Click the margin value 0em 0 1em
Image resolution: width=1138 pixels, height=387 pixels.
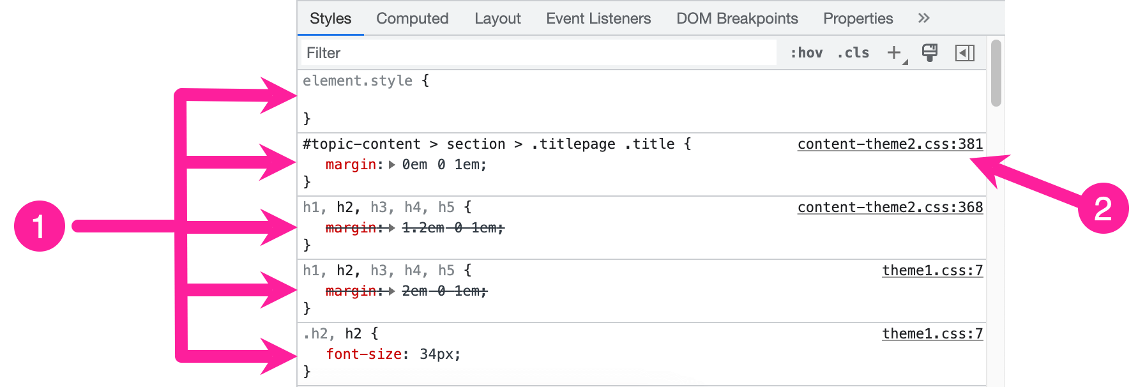(x=441, y=165)
